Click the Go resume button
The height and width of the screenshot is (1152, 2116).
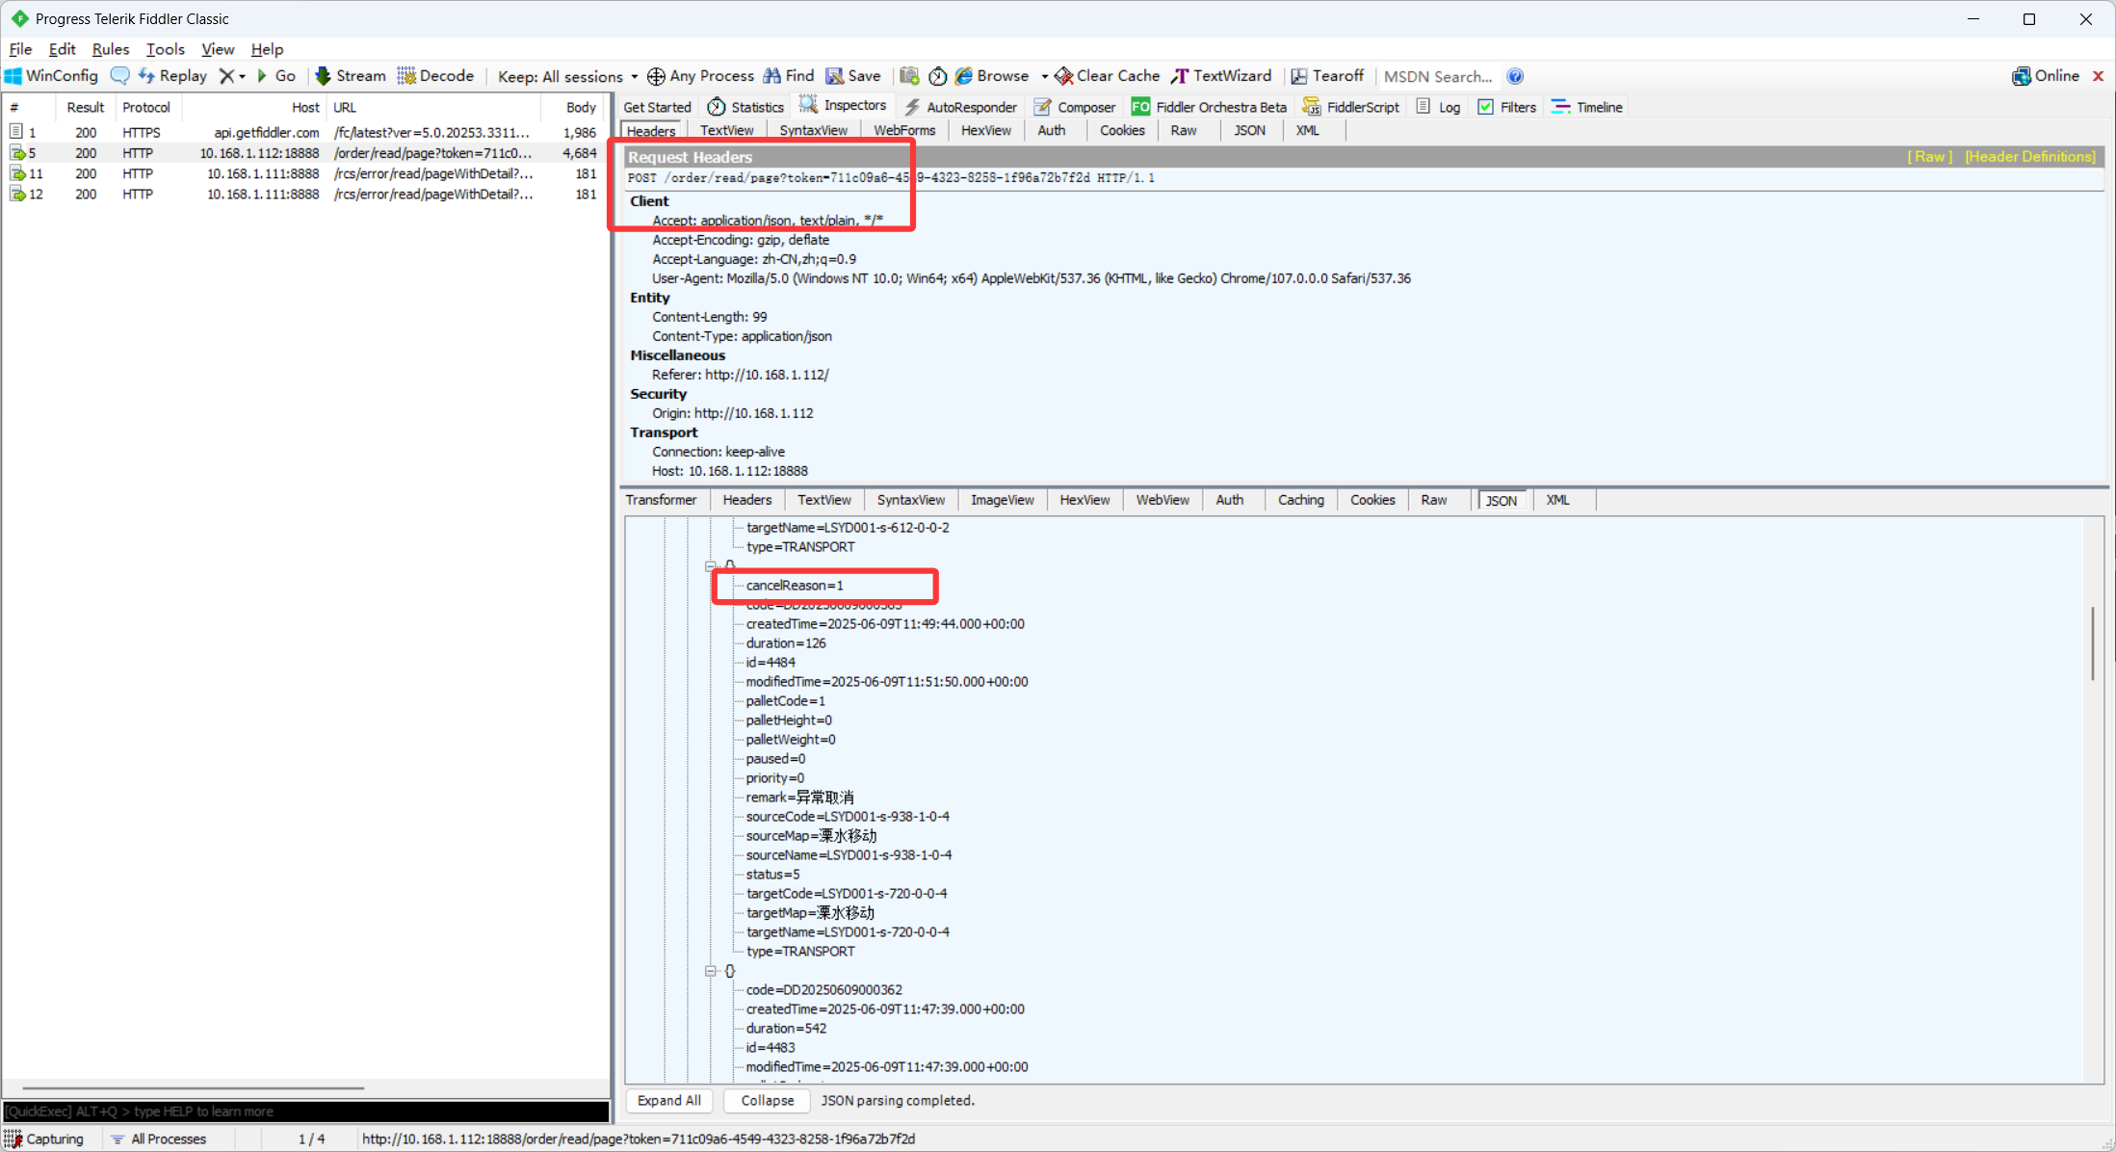click(x=276, y=76)
